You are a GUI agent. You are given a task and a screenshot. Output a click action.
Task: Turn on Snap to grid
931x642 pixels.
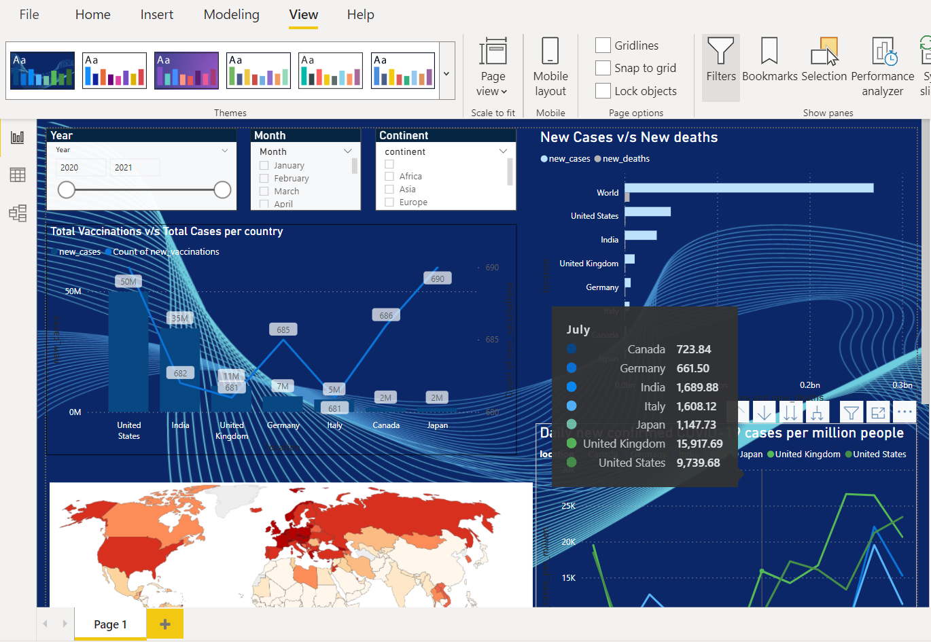point(602,68)
